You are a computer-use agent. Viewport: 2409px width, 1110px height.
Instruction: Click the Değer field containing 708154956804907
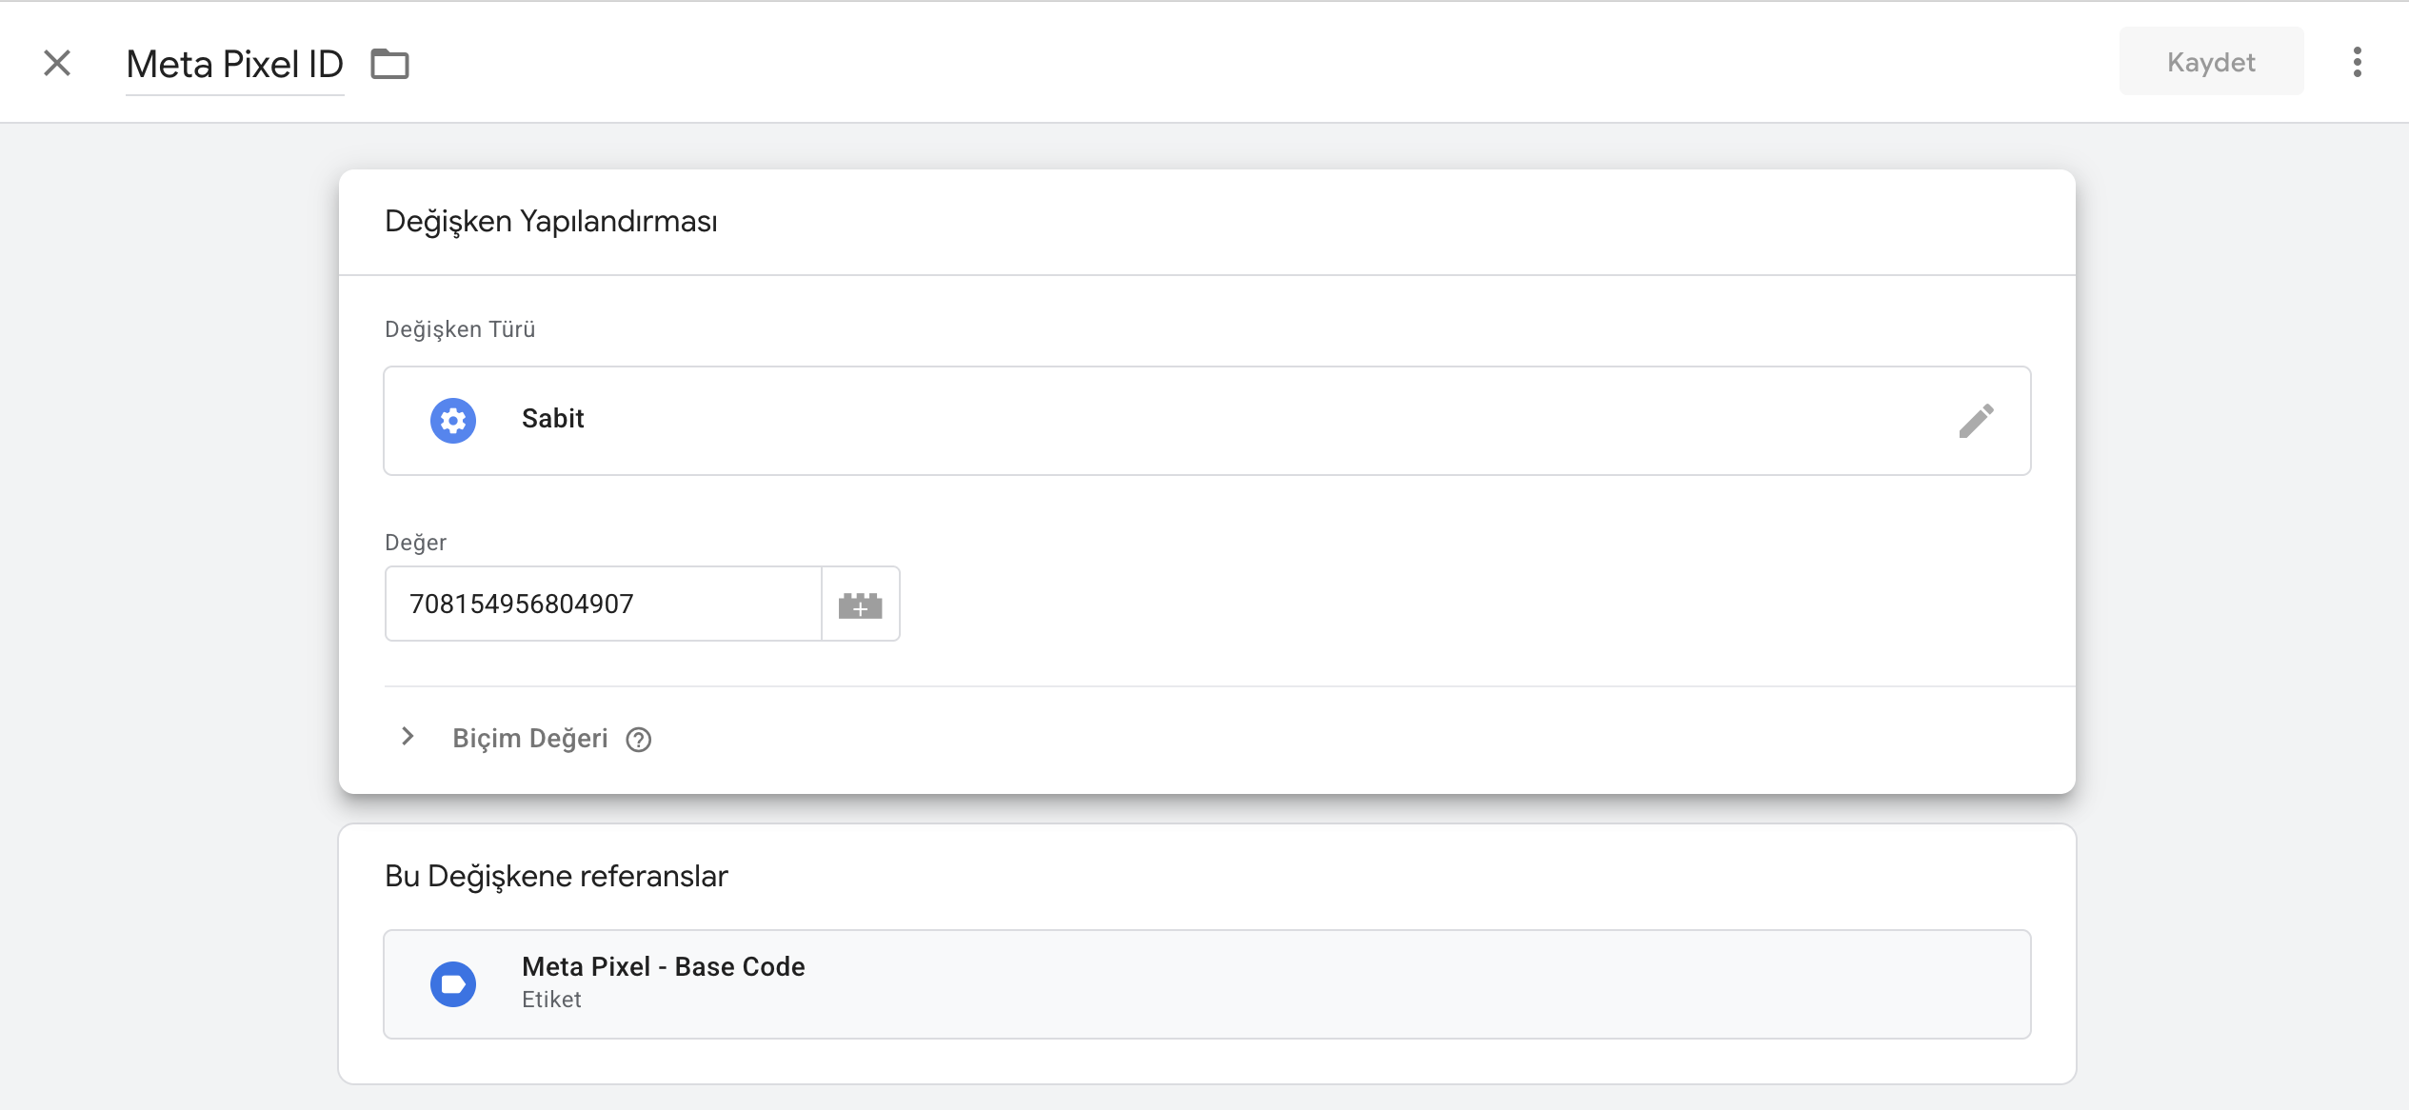coord(603,605)
